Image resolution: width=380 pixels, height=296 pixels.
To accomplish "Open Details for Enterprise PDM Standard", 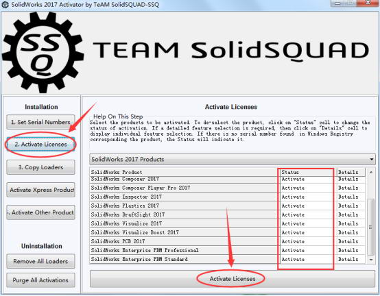I will (x=351, y=260).
